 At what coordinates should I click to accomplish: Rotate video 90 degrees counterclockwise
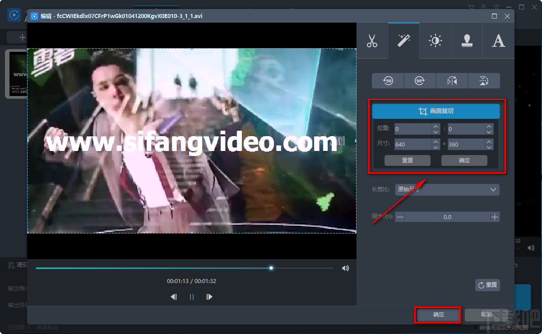(x=388, y=81)
